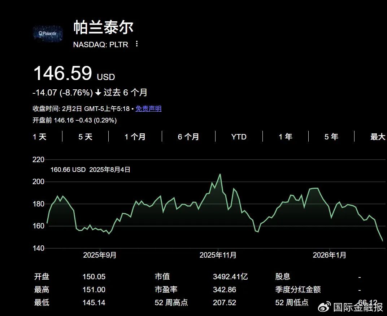Image resolution: width=387 pixels, height=316 pixels.
Task: Click the 2025年9月 axis label
Action: tap(100, 255)
